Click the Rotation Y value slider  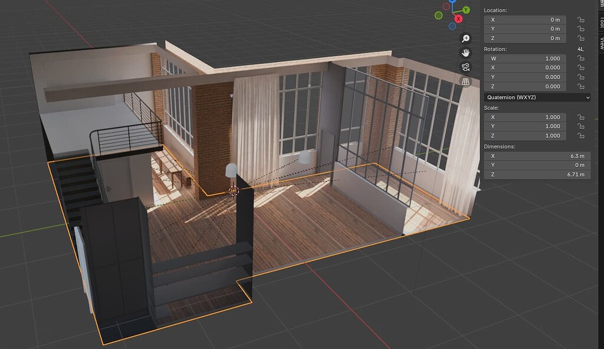pyautogui.click(x=524, y=77)
